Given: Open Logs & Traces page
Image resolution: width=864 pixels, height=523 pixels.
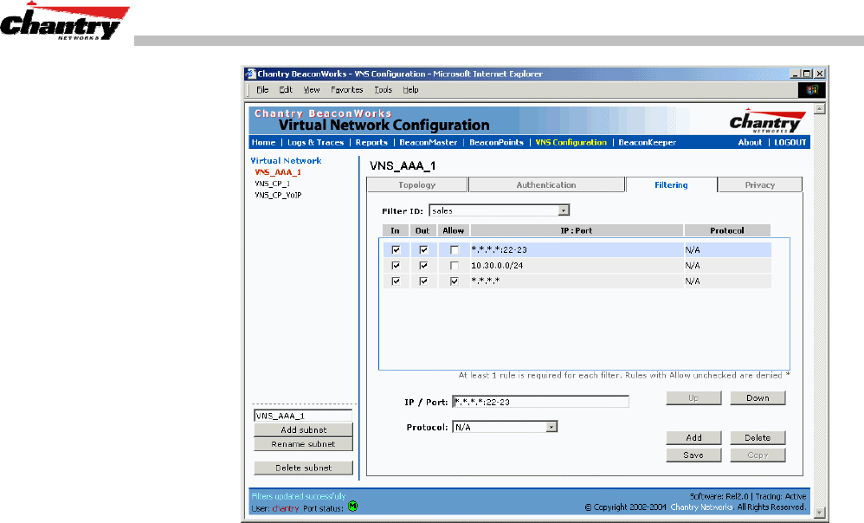Looking at the screenshot, I should click(x=315, y=142).
